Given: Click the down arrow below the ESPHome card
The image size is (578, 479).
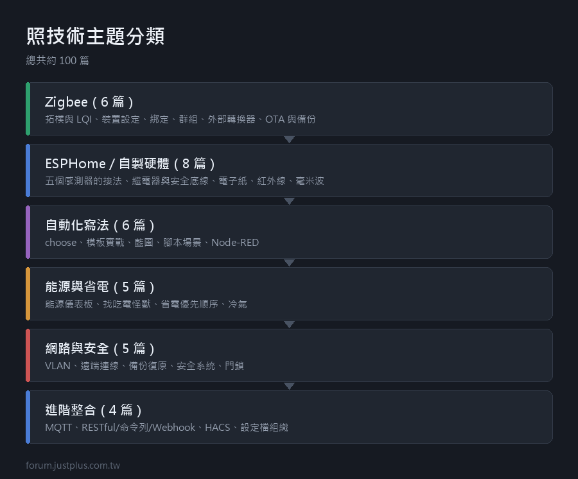Looking at the screenshot, I should [x=290, y=201].
